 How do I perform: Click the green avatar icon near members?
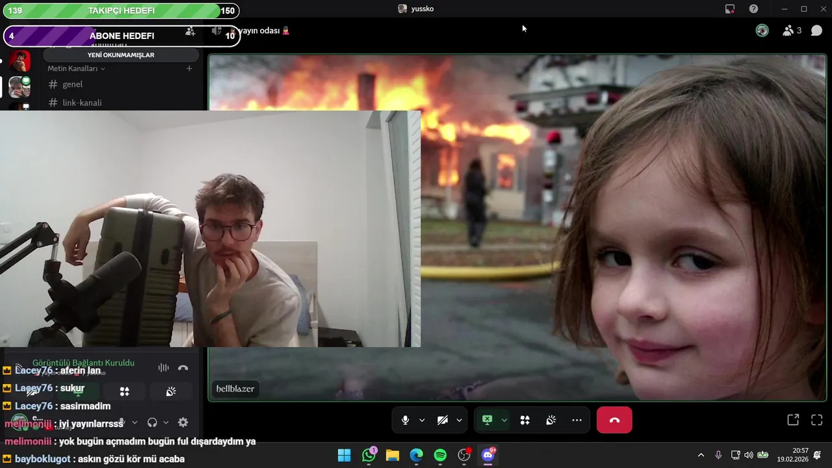(x=762, y=31)
